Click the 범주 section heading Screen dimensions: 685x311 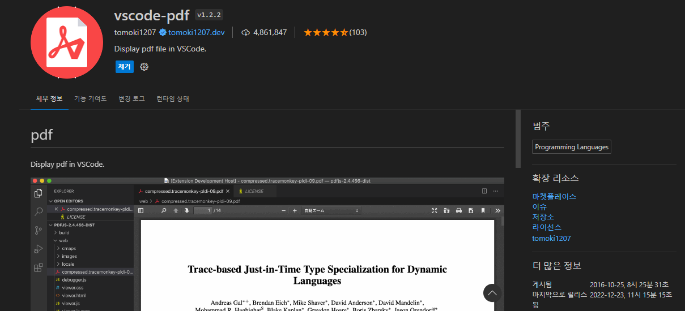click(541, 126)
